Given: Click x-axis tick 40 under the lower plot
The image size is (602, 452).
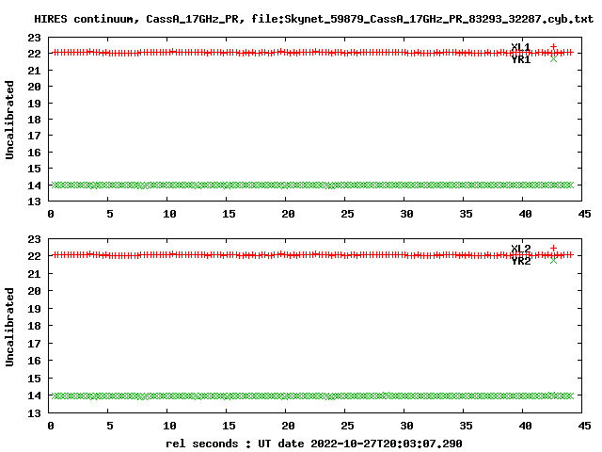Looking at the screenshot, I should click(525, 426).
